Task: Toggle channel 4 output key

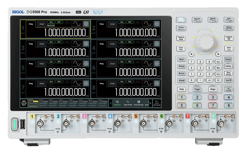Action: (228, 97)
